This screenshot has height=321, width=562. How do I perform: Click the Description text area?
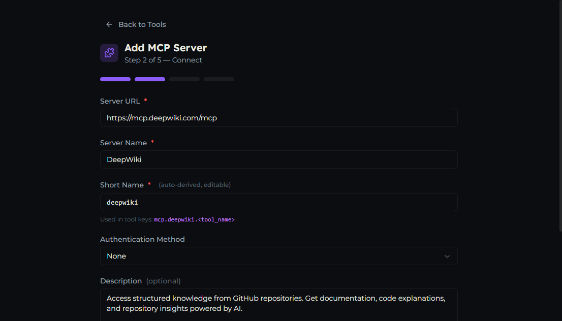pos(279,305)
